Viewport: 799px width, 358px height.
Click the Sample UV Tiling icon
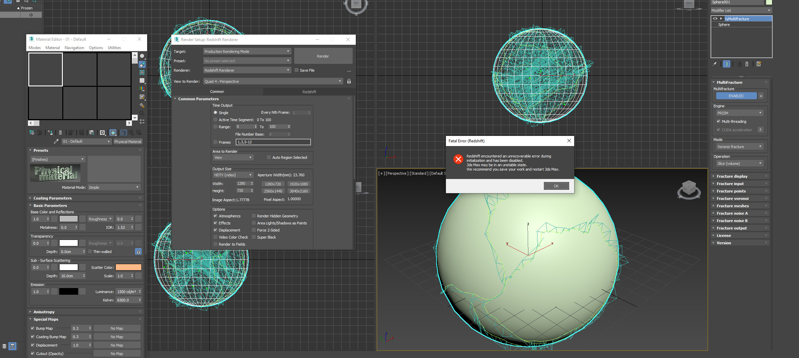click(142, 80)
